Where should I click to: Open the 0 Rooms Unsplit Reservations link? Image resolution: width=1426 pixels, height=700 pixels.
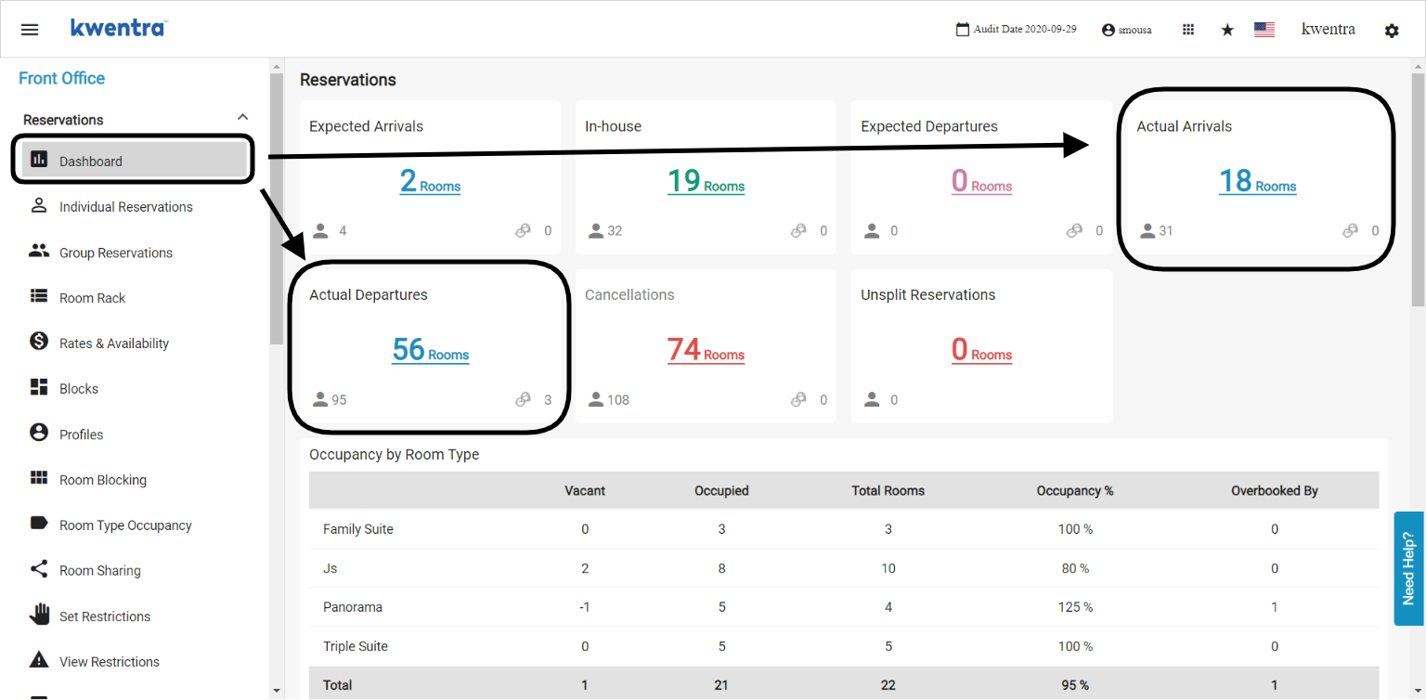(x=981, y=350)
